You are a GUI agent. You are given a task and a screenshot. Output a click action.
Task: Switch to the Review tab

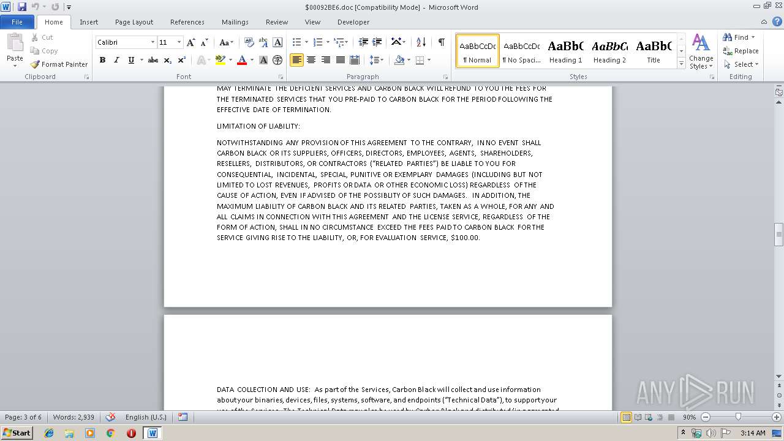(277, 22)
